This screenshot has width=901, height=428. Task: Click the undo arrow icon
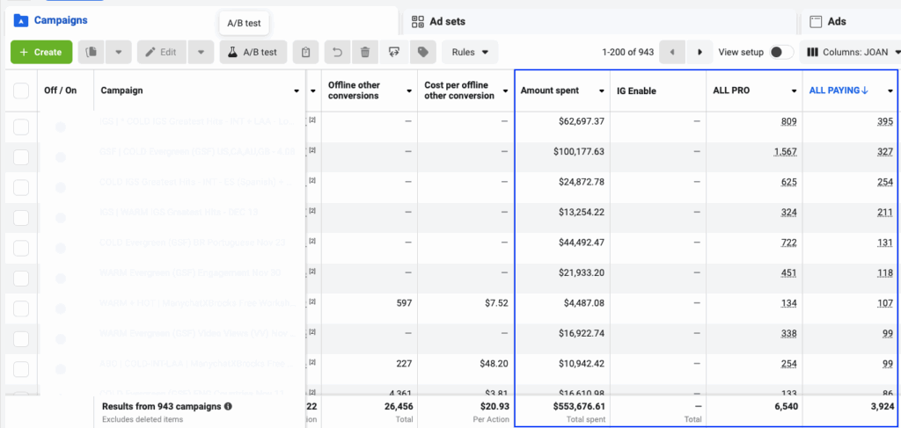[x=337, y=52]
